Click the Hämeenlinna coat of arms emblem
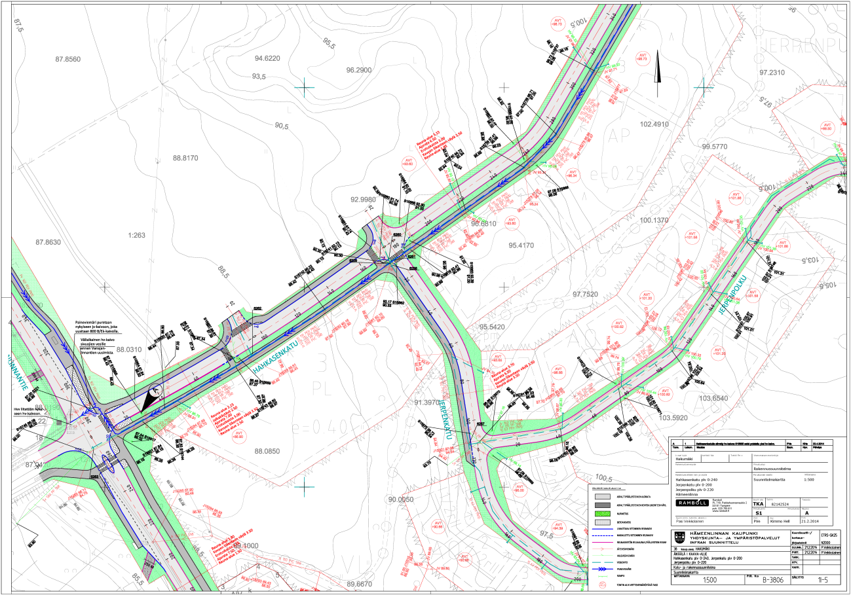The height and width of the screenshot is (595, 851). click(x=679, y=537)
